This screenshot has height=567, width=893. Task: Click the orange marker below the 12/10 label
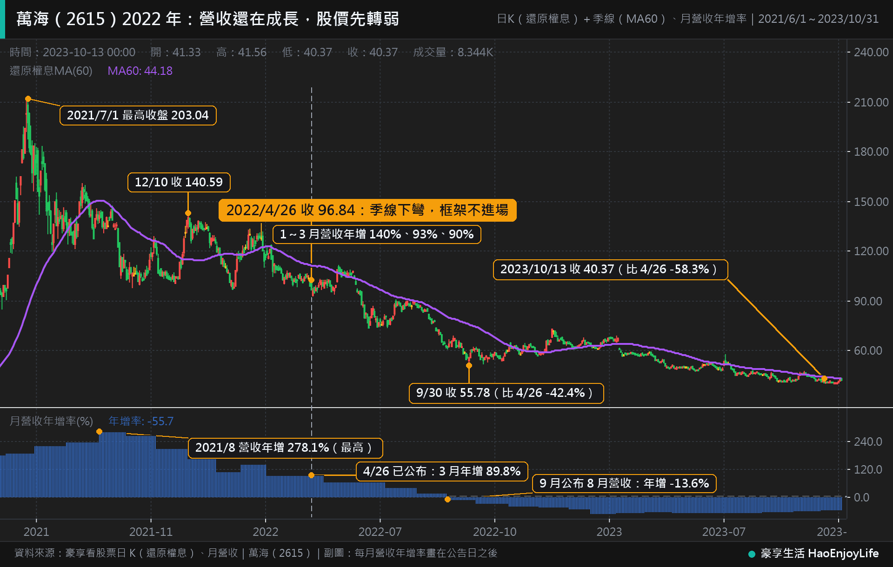(188, 213)
